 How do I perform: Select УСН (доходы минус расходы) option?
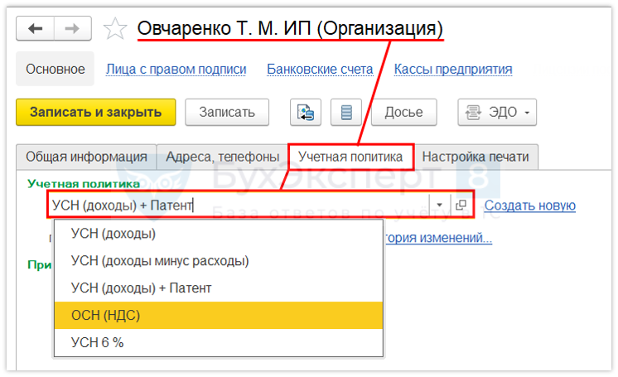pyautogui.click(x=219, y=261)
